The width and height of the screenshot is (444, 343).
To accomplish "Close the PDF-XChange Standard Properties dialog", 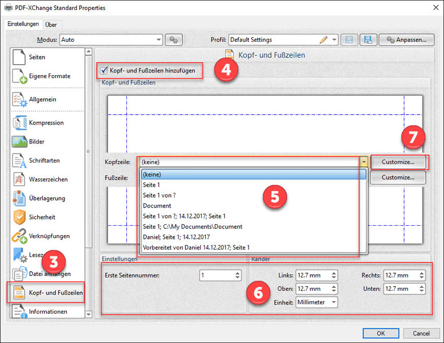I will 436,8.
